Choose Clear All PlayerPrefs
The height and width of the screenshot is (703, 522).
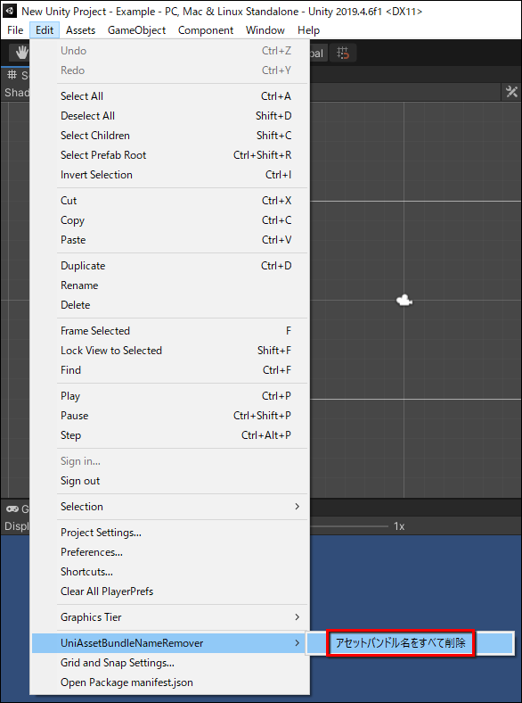[x=169, y=591]
